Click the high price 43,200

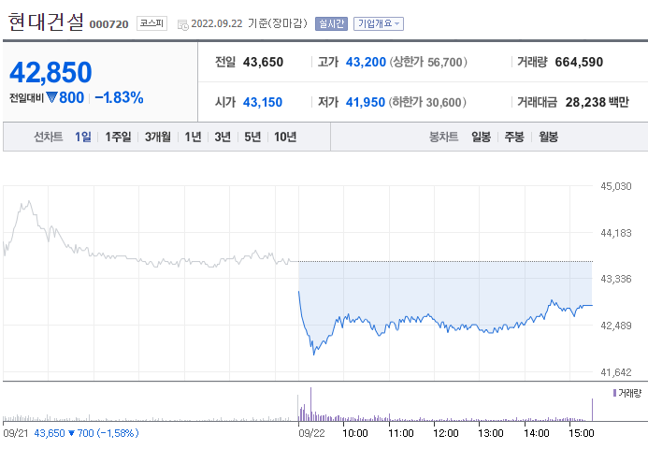point(366,62)
